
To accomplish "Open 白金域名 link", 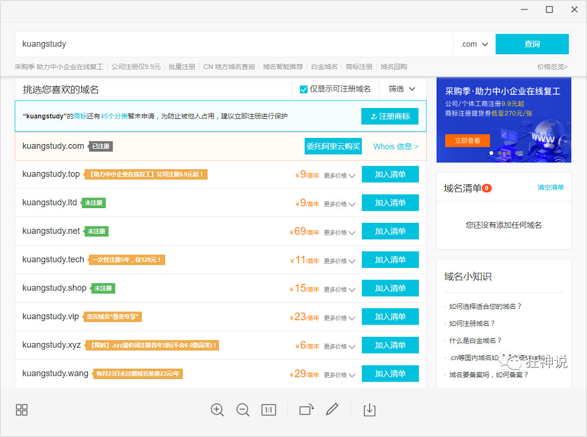I will point(324,67).
